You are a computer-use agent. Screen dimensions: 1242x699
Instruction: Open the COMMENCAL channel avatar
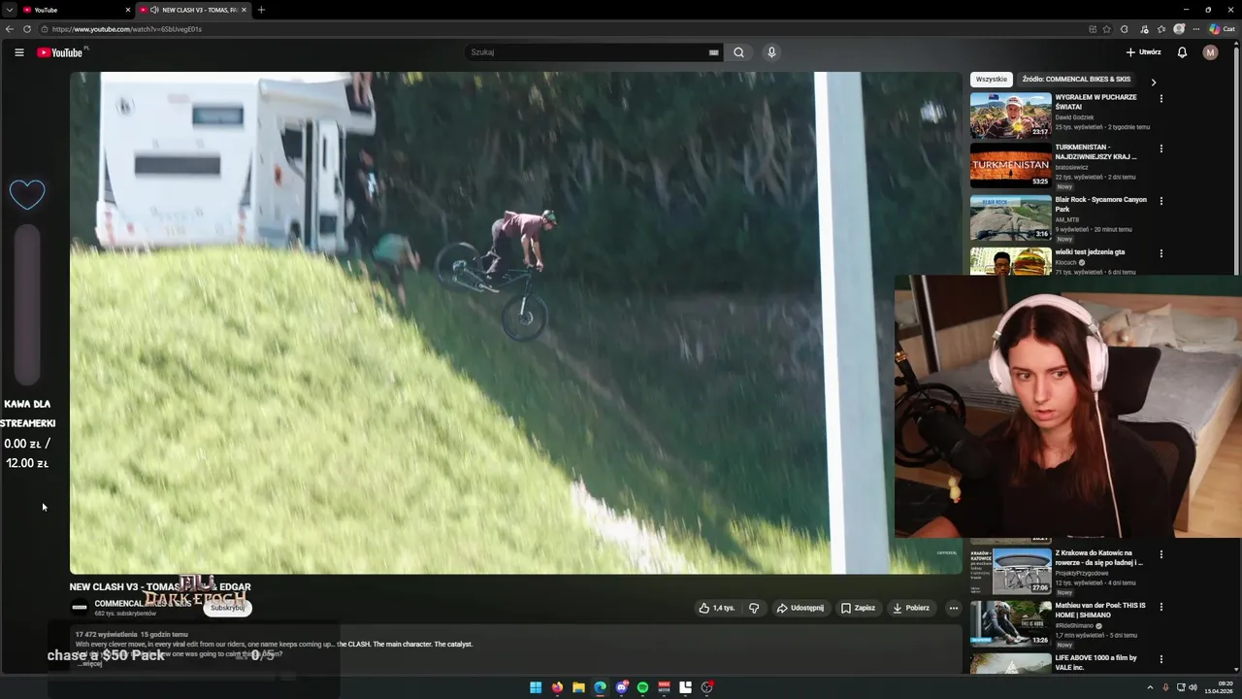(x=80, y=608)
